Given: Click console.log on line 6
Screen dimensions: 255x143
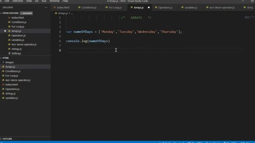Looking at the screenshot, I should (76, 41).
